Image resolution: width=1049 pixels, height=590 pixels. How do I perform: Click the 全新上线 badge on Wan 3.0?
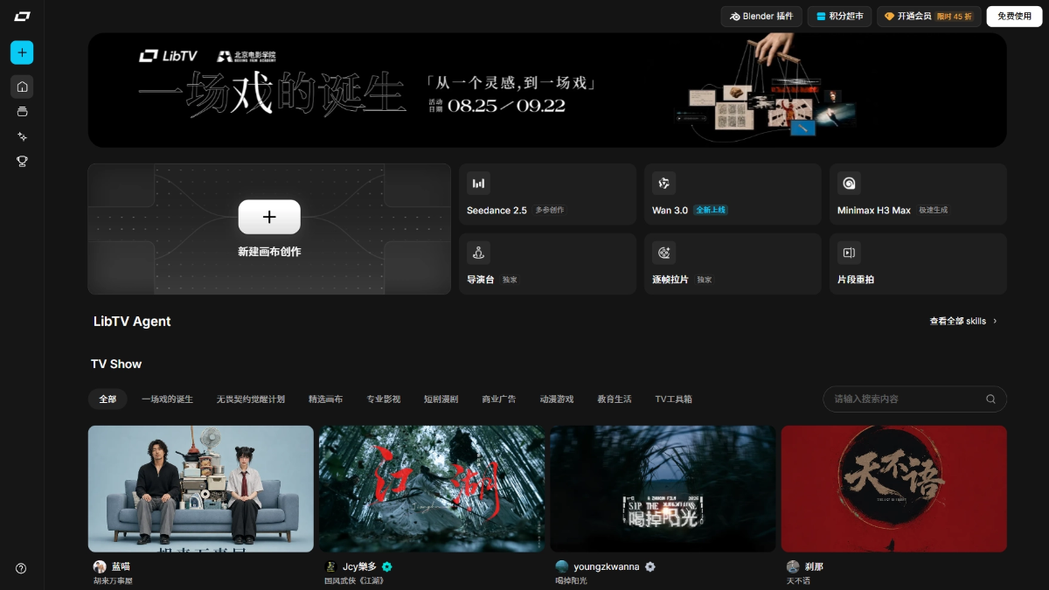coord(711,210)
